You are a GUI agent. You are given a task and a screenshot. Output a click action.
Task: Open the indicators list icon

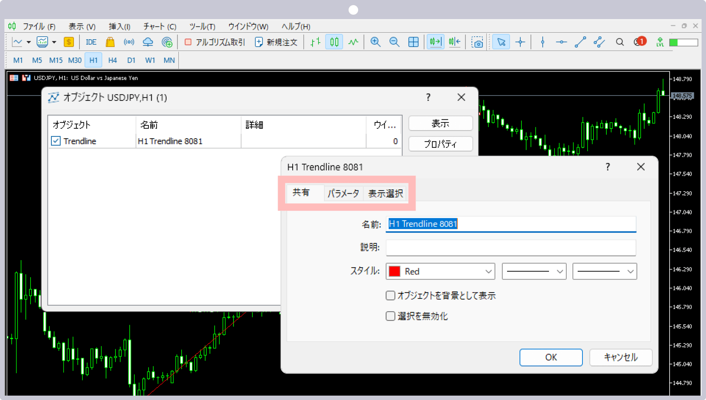(x=42, y=42)
